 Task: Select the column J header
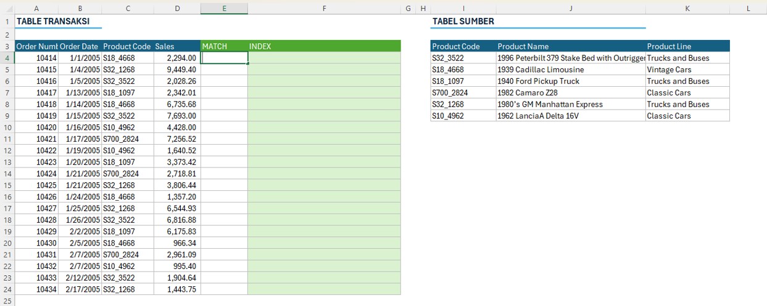point(570,9)
